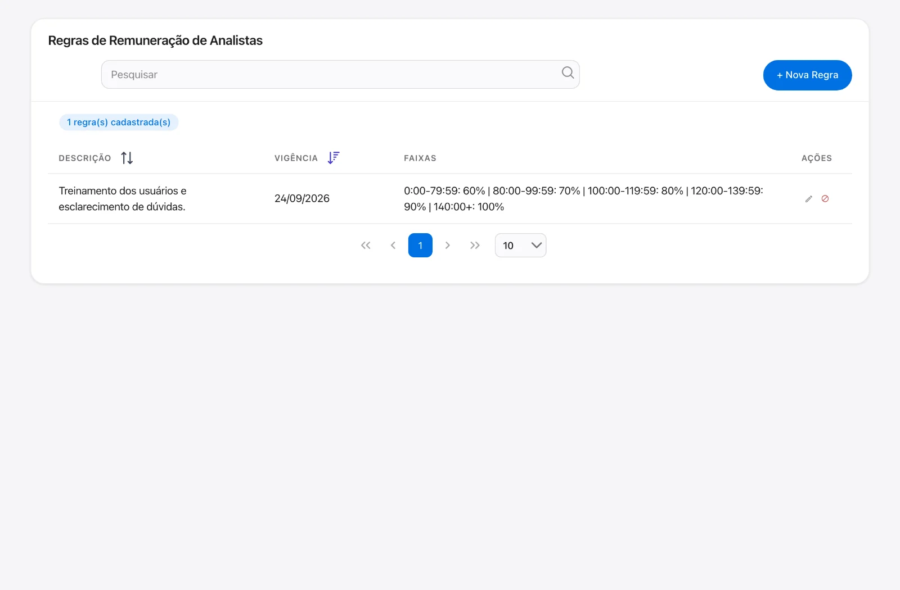Go to first page with double-left arrows

(x=366, y=246)
